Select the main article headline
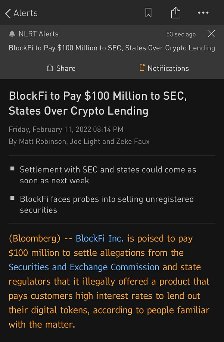This screenshot has width=224, height=342. 98,103
